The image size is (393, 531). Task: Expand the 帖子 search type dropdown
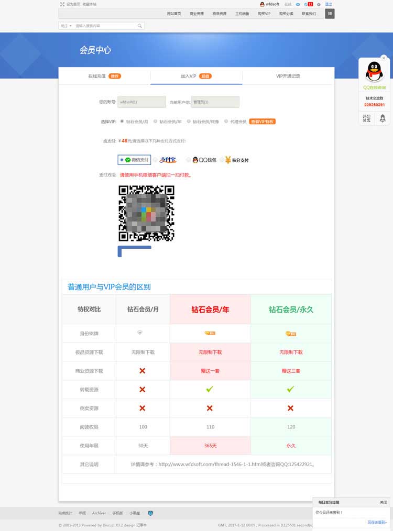tap(66, 26)
